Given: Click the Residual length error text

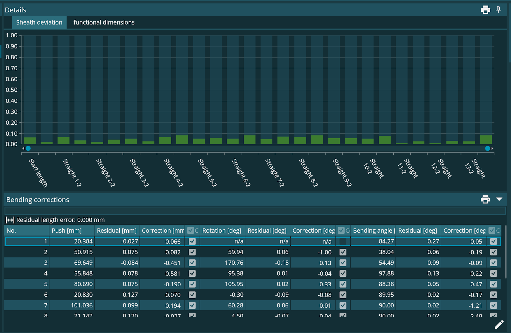Looking at the screenshot, I should click(x=60, y=220).
